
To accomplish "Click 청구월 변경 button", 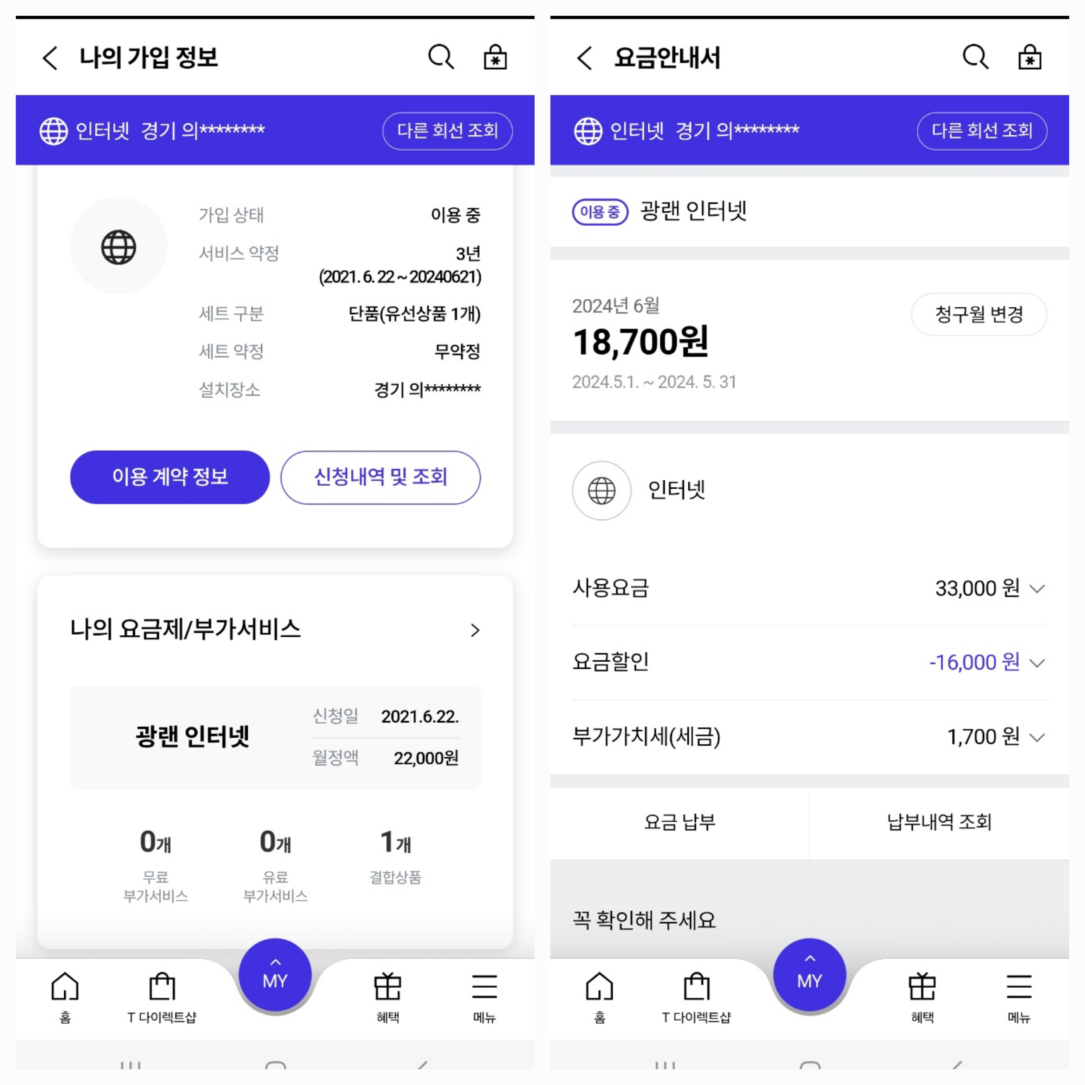I will tap(979, 314).
